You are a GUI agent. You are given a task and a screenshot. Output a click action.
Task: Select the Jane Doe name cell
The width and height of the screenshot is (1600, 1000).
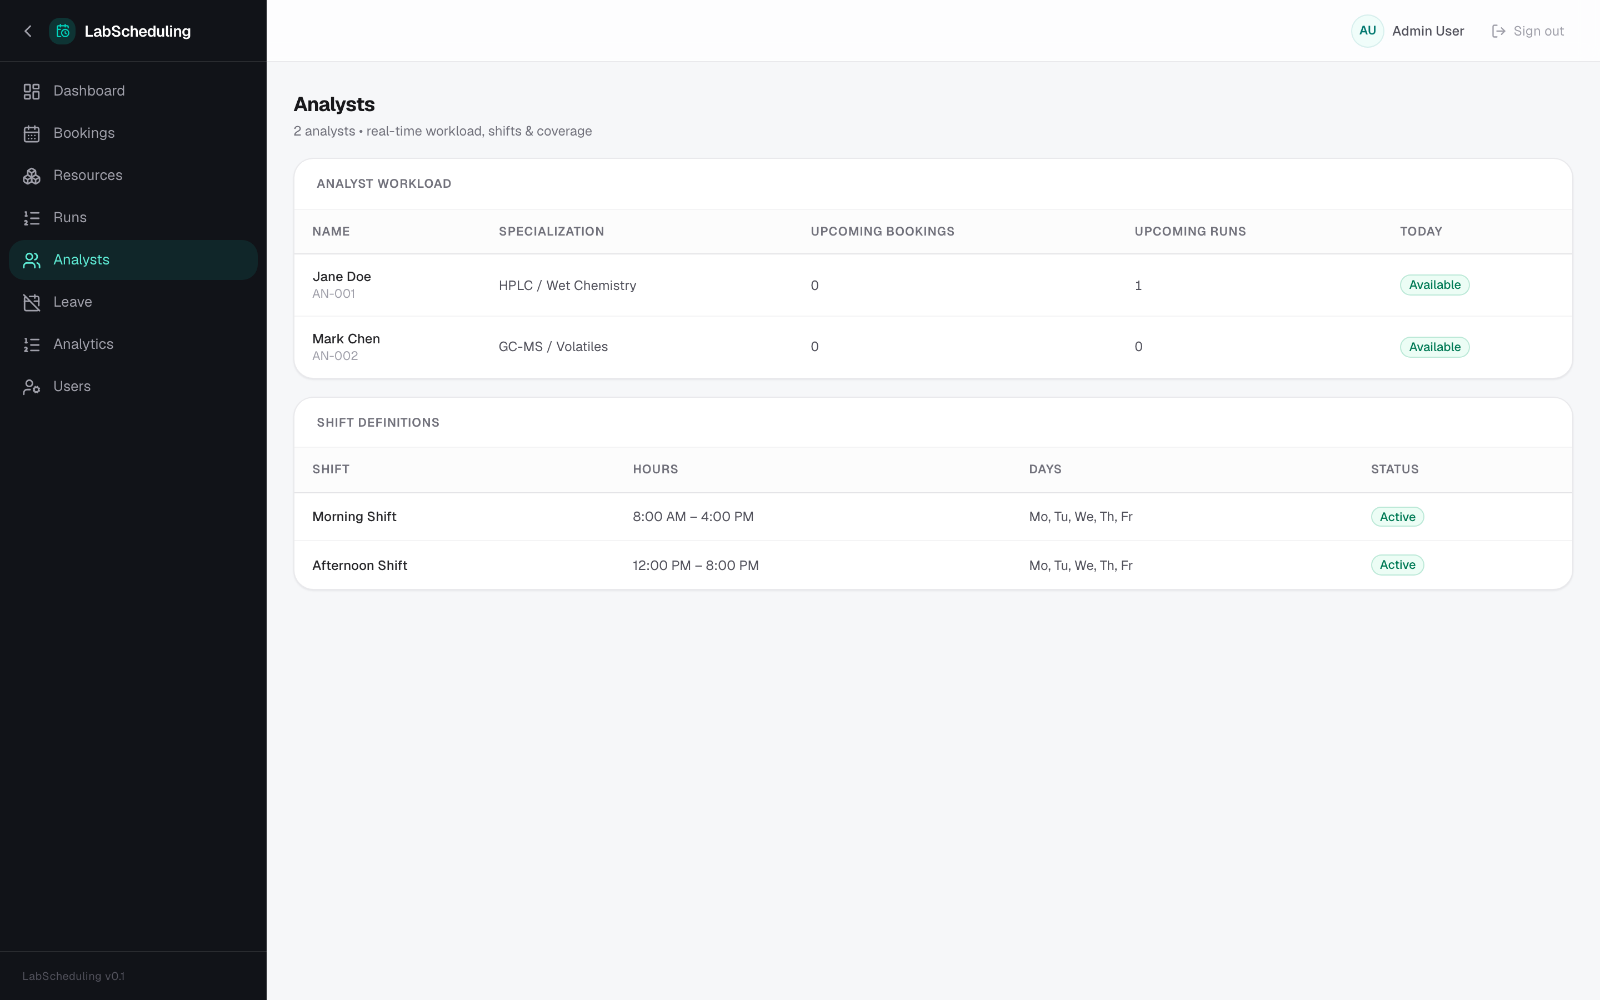pyautogui.click(x=341, y=277)
